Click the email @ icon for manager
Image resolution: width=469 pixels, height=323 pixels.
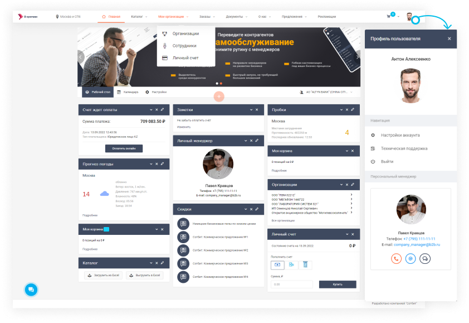pyautogui.click(x=411, y=258)
